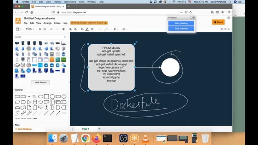Open the insert plus dropdown
Image resolution: width=258 pixels, height=145 pixels.
click(x=116, y=29)
